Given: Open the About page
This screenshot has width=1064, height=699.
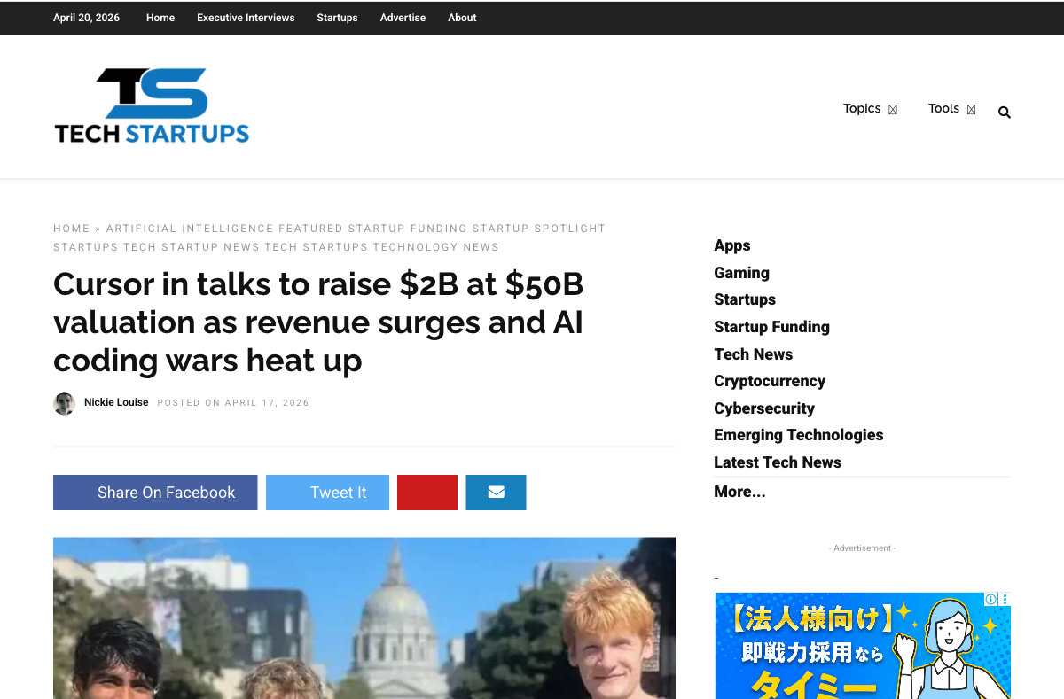Looking at the screenshot, I should click(462, 18).
